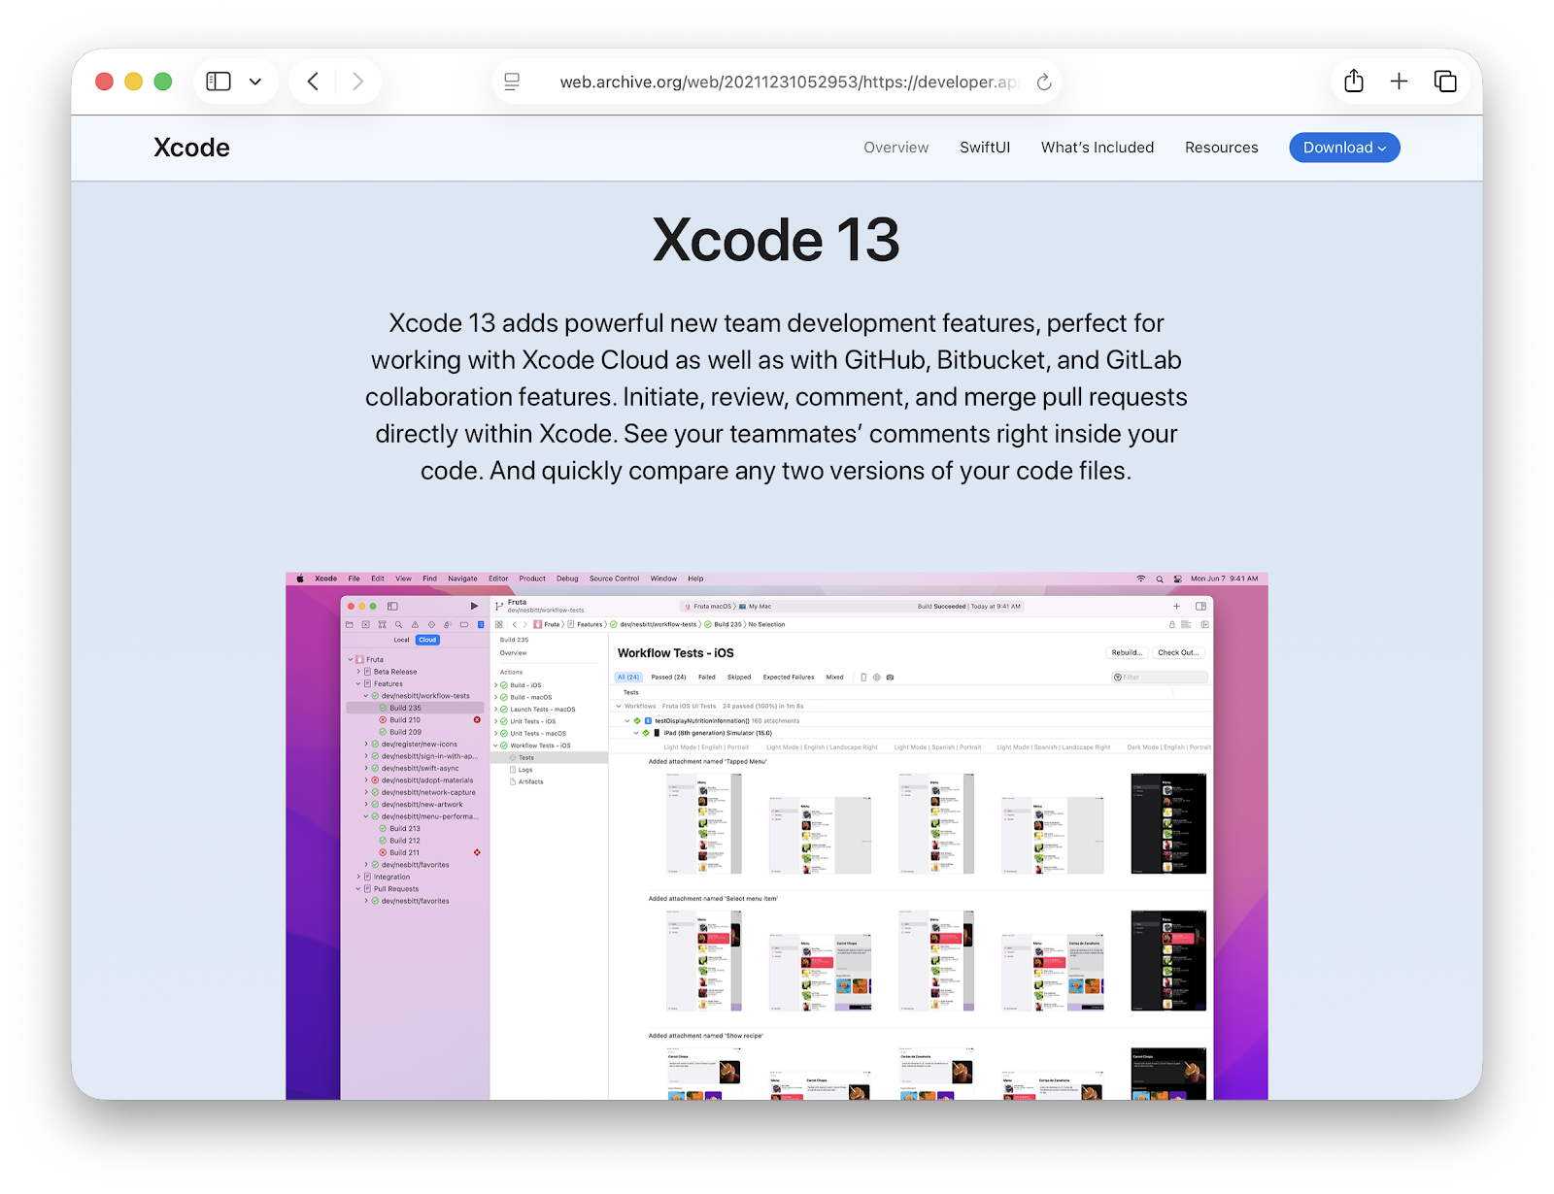Toggle the camera screenshot filter icon
The image size is (1554, 1194).
[890, 677]
